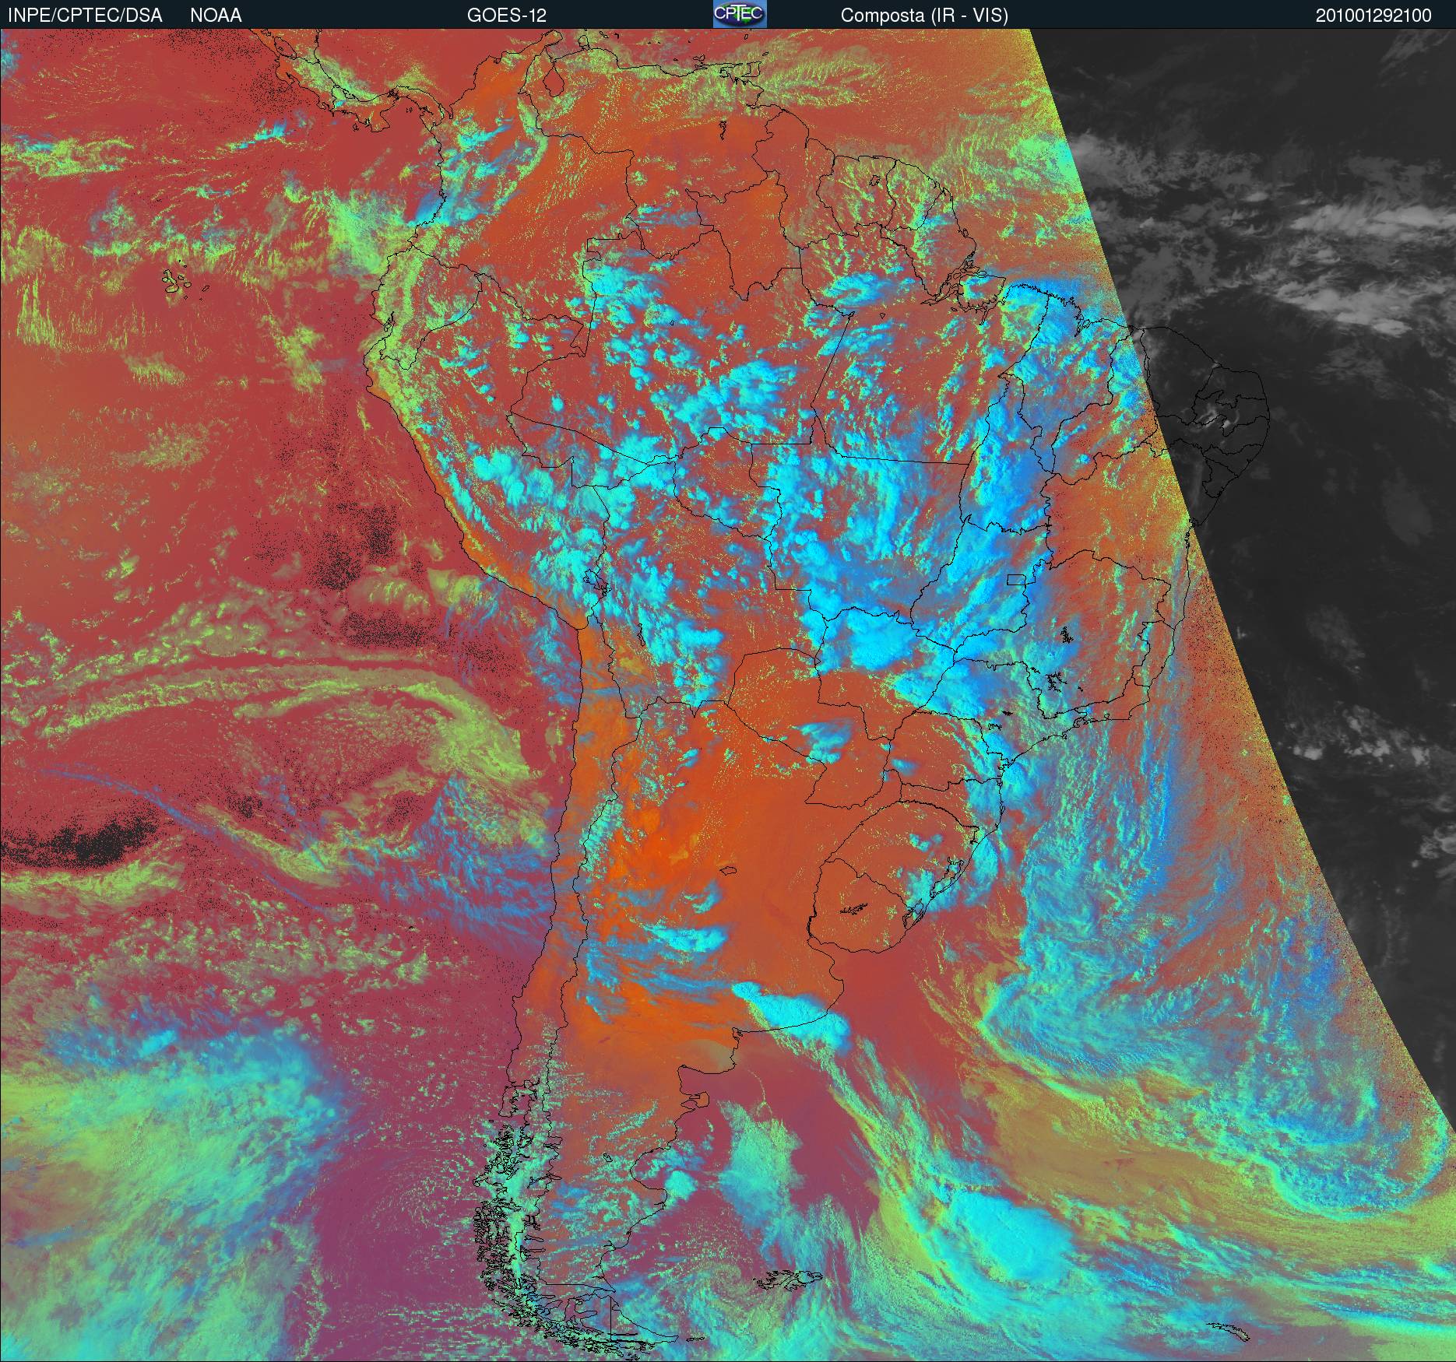This screenshot has height=1362, width=1456.
Task: Click the INPE/CPTEC/DSA header text
Action: click(x=86, y=16)
